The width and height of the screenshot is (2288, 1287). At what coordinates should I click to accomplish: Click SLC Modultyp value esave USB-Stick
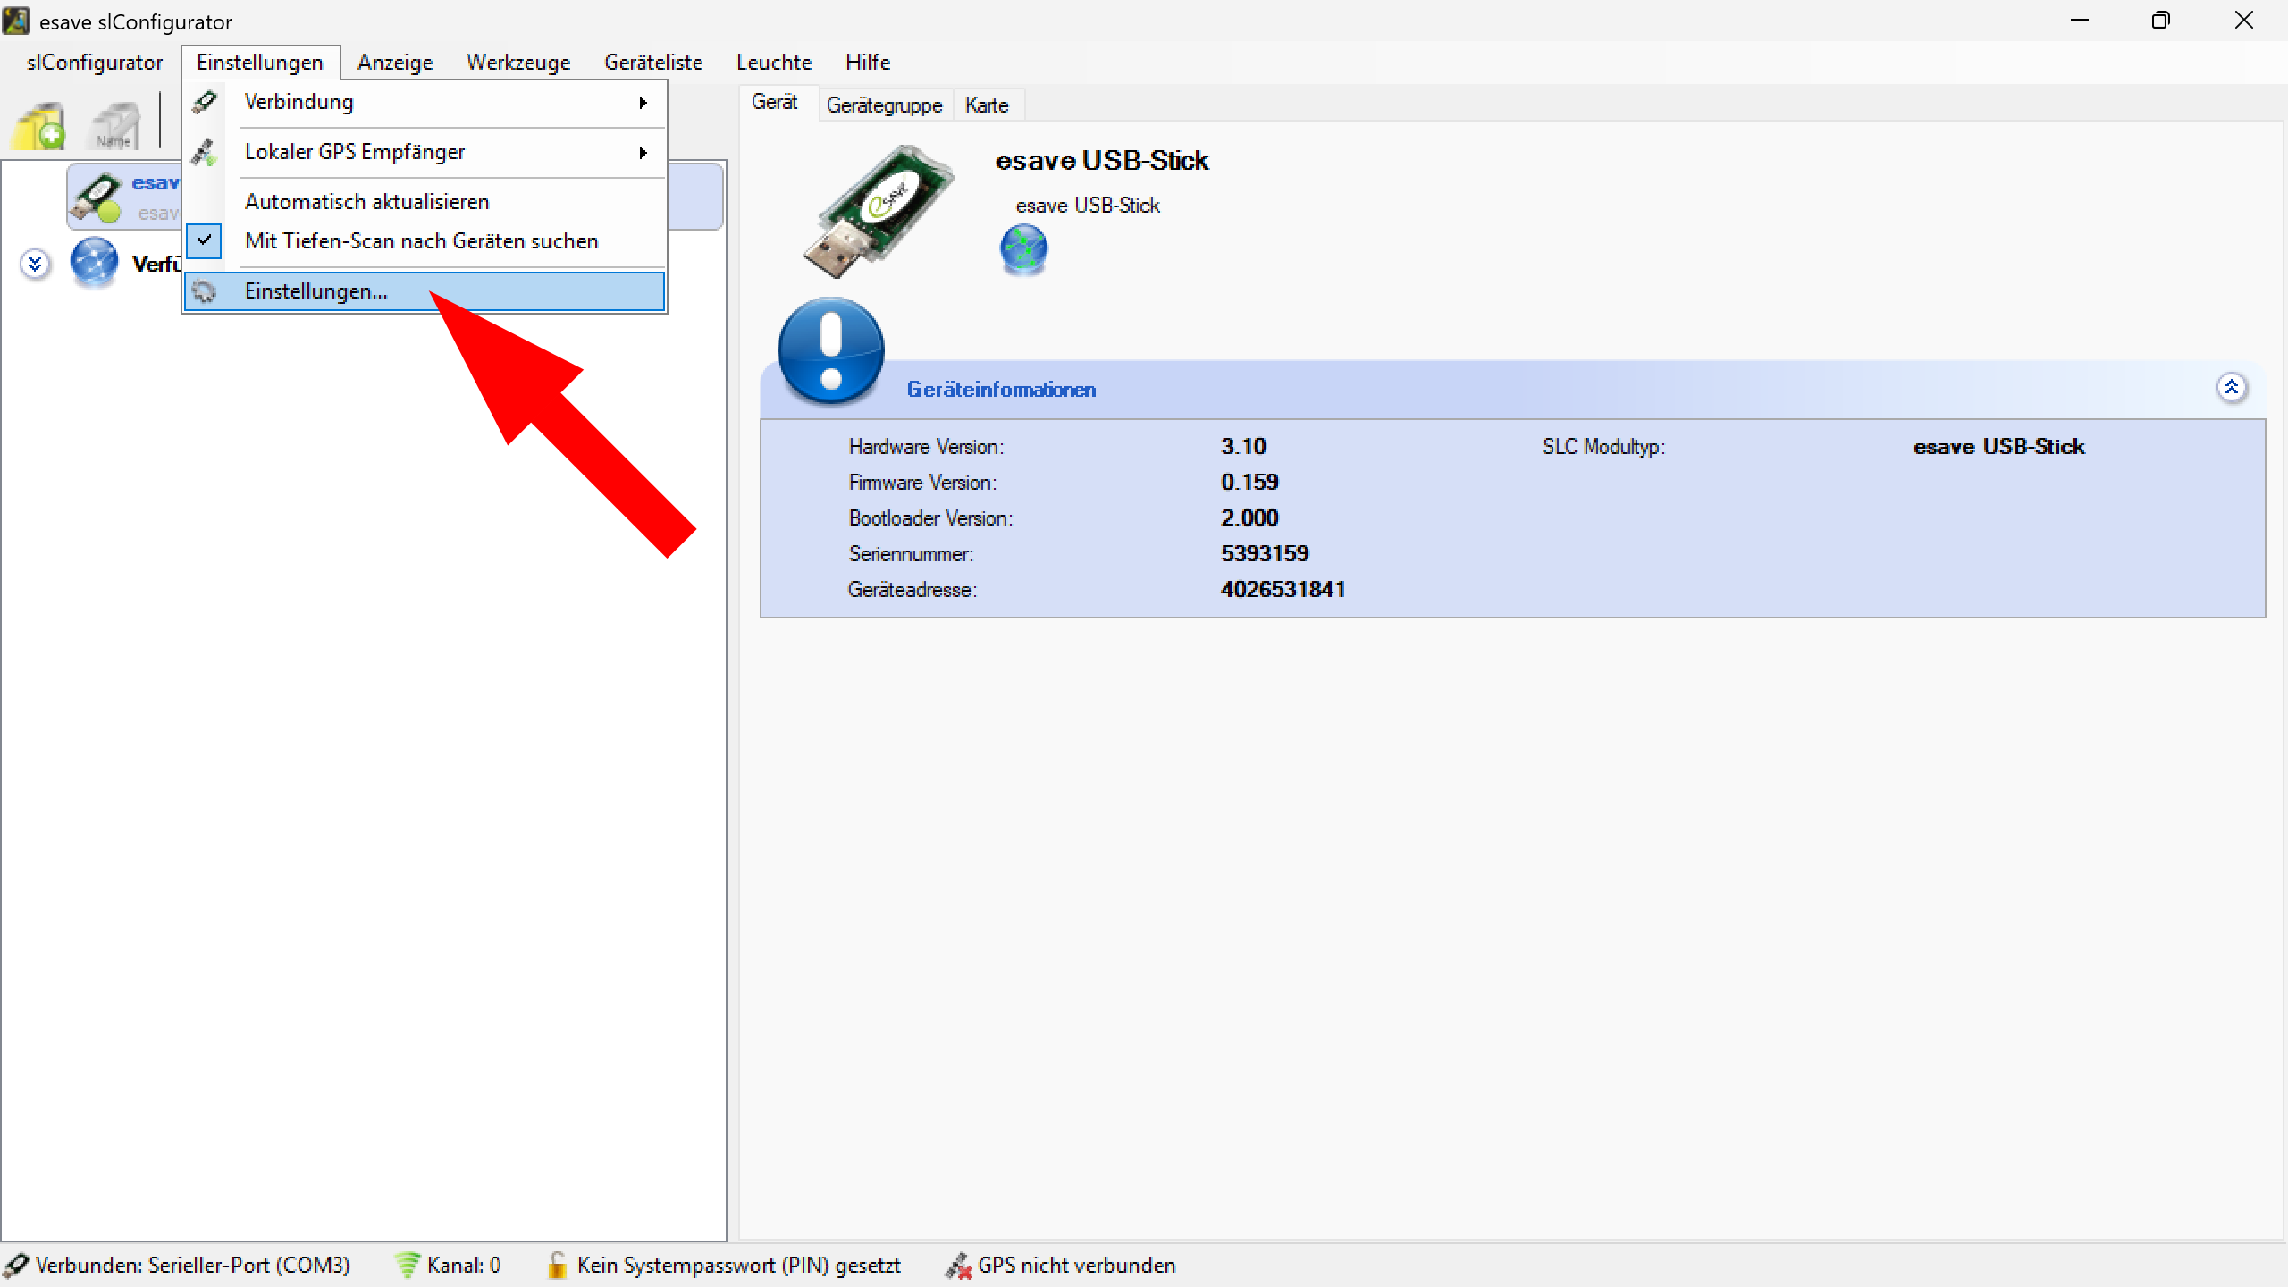point(1998,447)
